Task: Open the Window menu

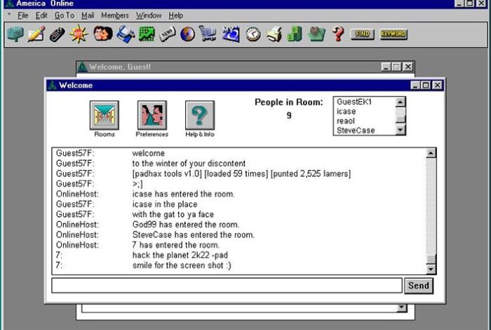Action: pyautogui.click(x=149, y=15)
